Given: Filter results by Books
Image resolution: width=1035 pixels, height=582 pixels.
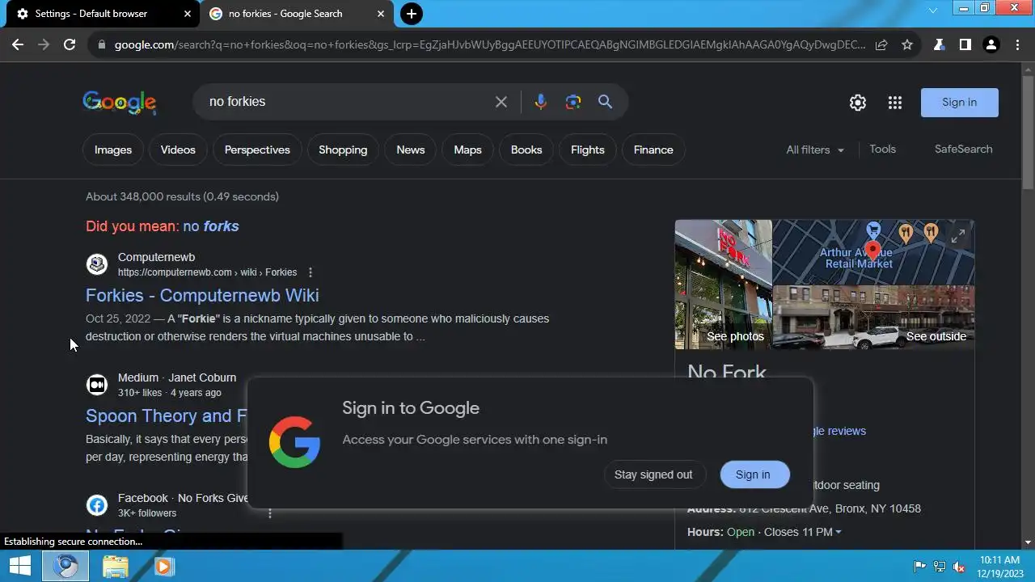Looking at the screenshot, I should click(526, 150).
